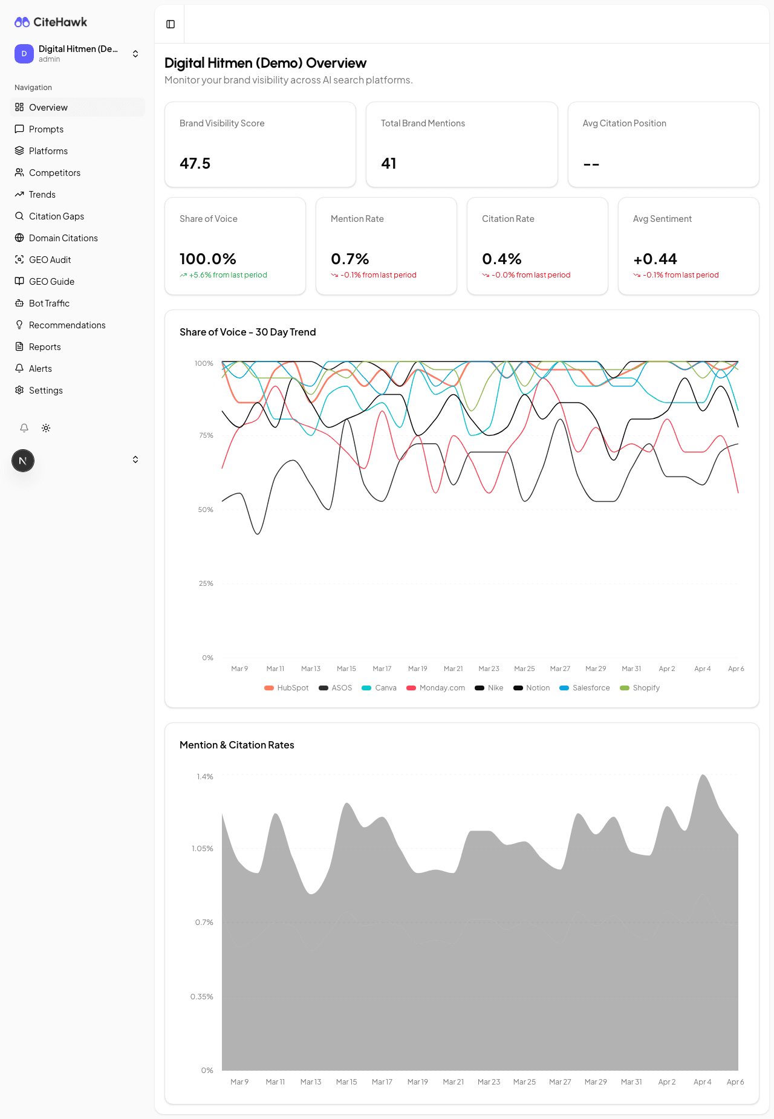Click the Alerts bell icon in navigation
This screenshot has width=774, height=1119.
[x=19, y=368]
